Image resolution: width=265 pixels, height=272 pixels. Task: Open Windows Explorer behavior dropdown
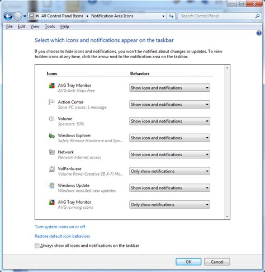(x=169, y=138)
